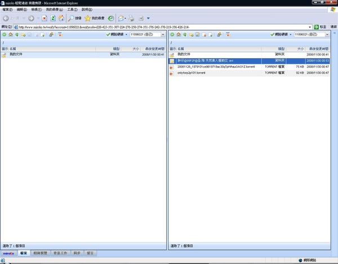Image resolution: width=338 pixels, height=264 pixels.
Task: Click the IE Refresh button
Action: pos(53,18)
